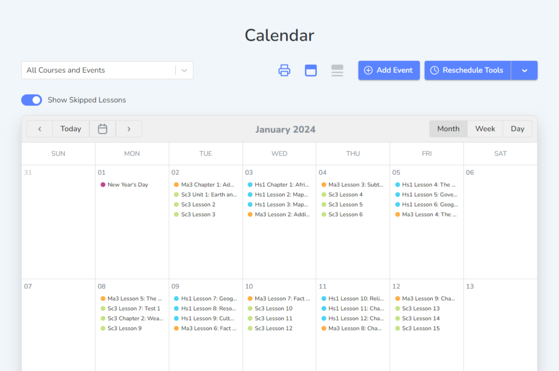Image resolution: width=559 pixels, height=371 pixels.
Task: Click the Reschedule Tools button
Action: (468, 70)
